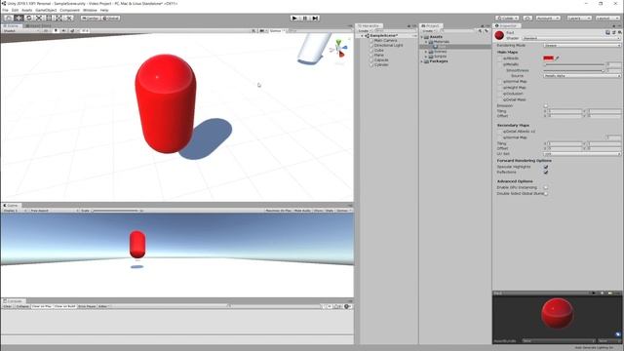Image resolution: width=624 pixels, height=351 pixels.
Task: Switch to the Asset Store tab
Action: 38,26
